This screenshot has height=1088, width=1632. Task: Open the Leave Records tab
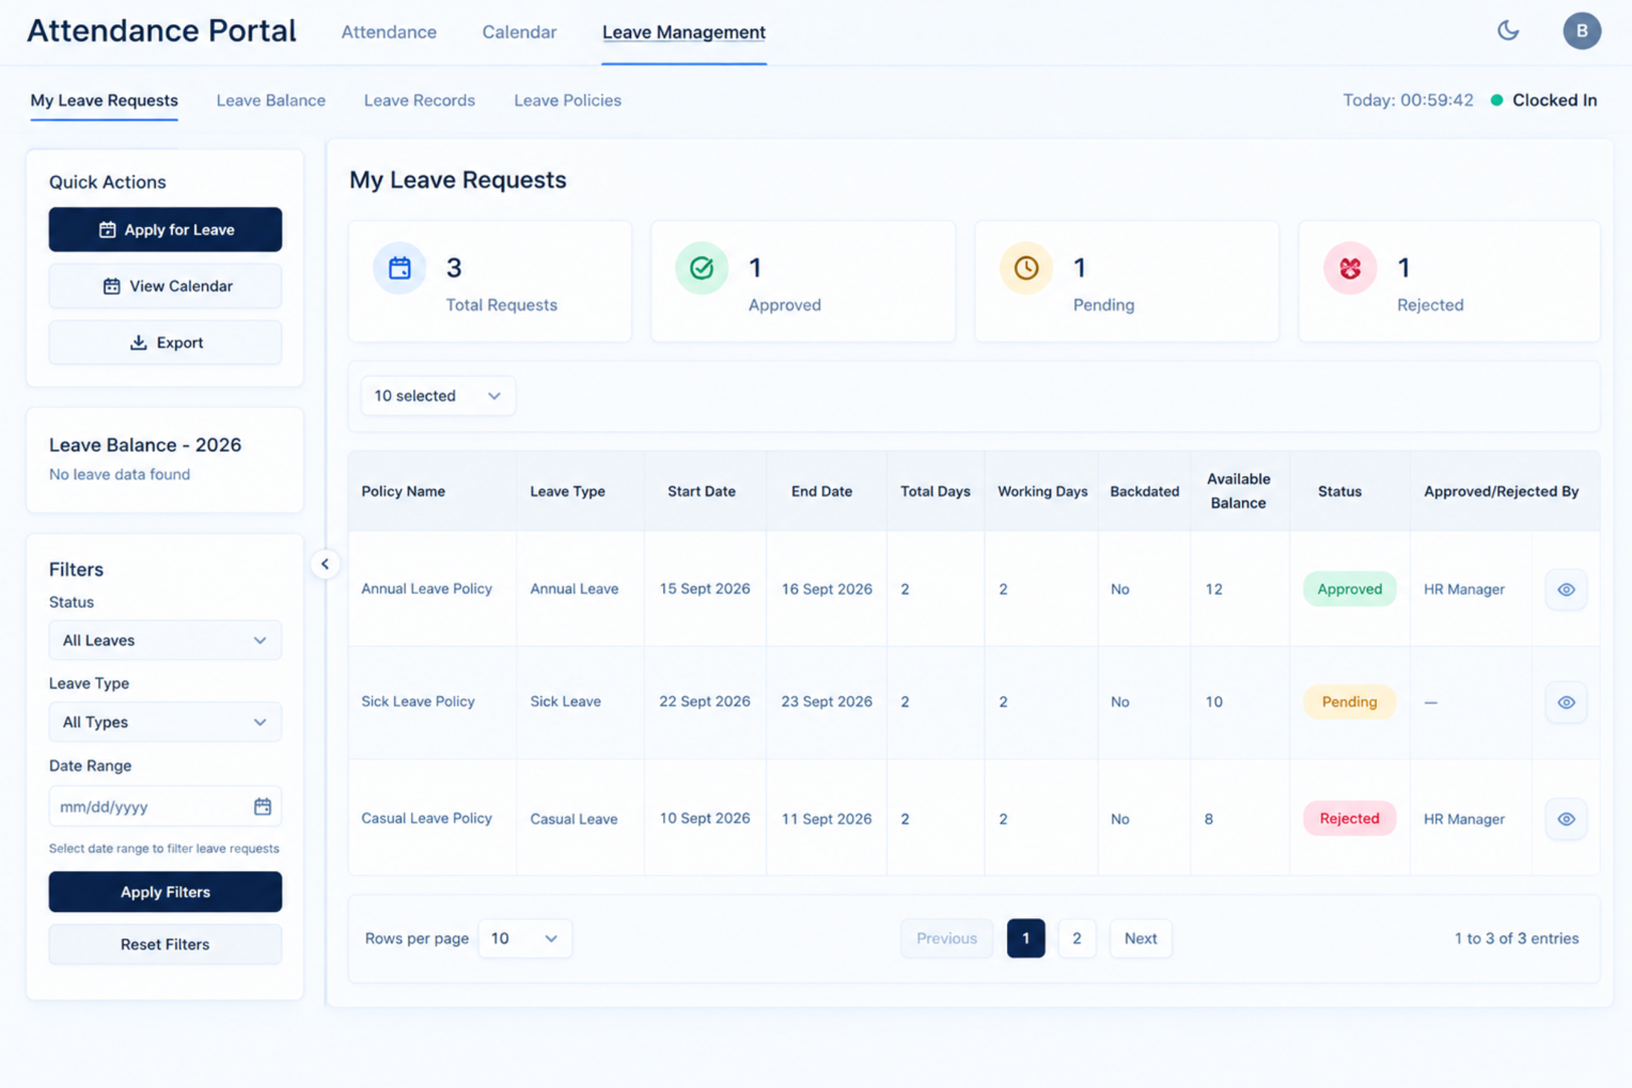point(419,100)
